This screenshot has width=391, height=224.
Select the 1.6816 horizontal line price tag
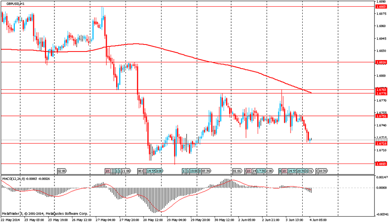[381, 62]
